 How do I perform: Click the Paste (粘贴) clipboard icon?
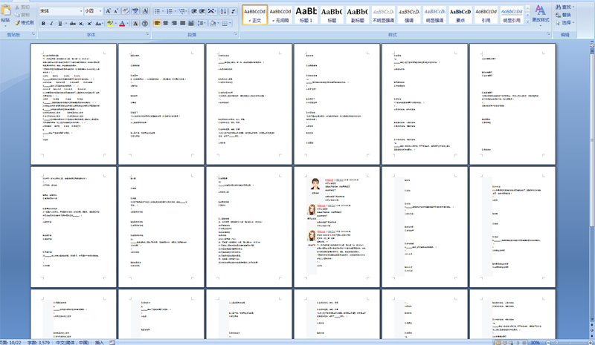(5, 10)
